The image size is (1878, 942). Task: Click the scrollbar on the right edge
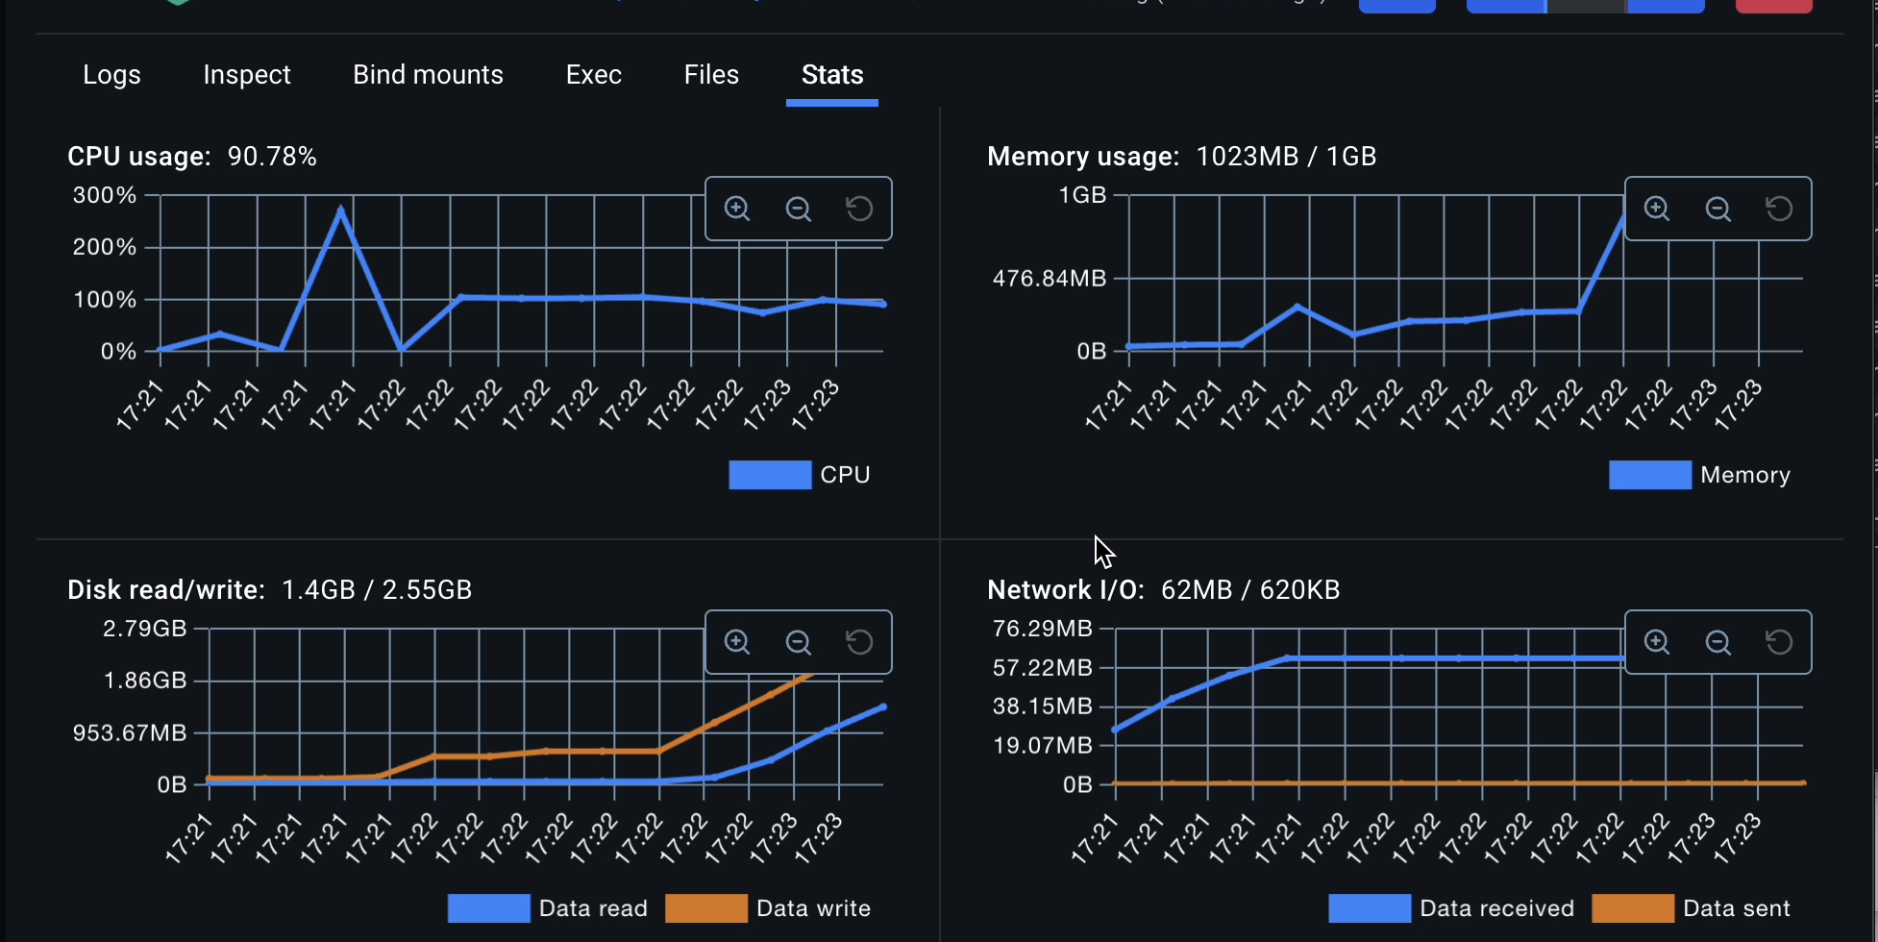(1872, 288)
